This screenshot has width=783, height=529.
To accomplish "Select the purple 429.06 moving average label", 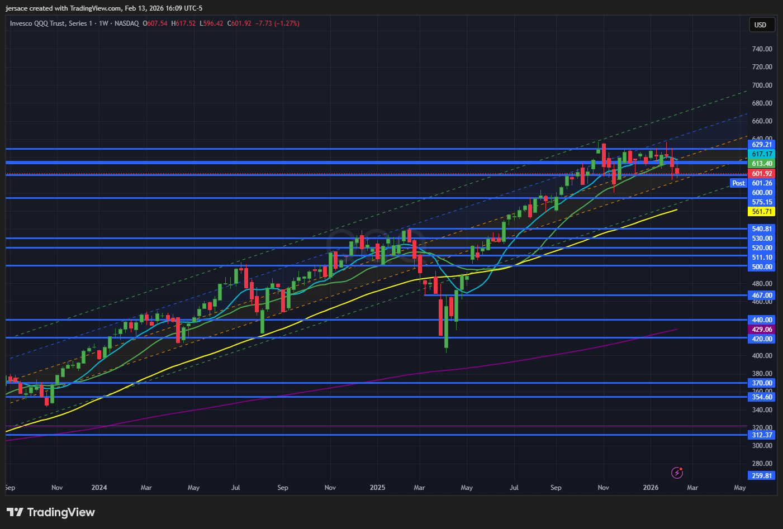I will (x=762, y=330).
